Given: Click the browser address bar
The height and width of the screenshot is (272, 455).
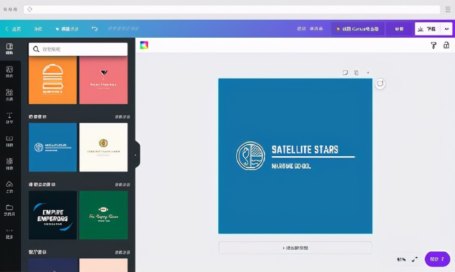Looking at the screenshot, I should click(232, 9).
